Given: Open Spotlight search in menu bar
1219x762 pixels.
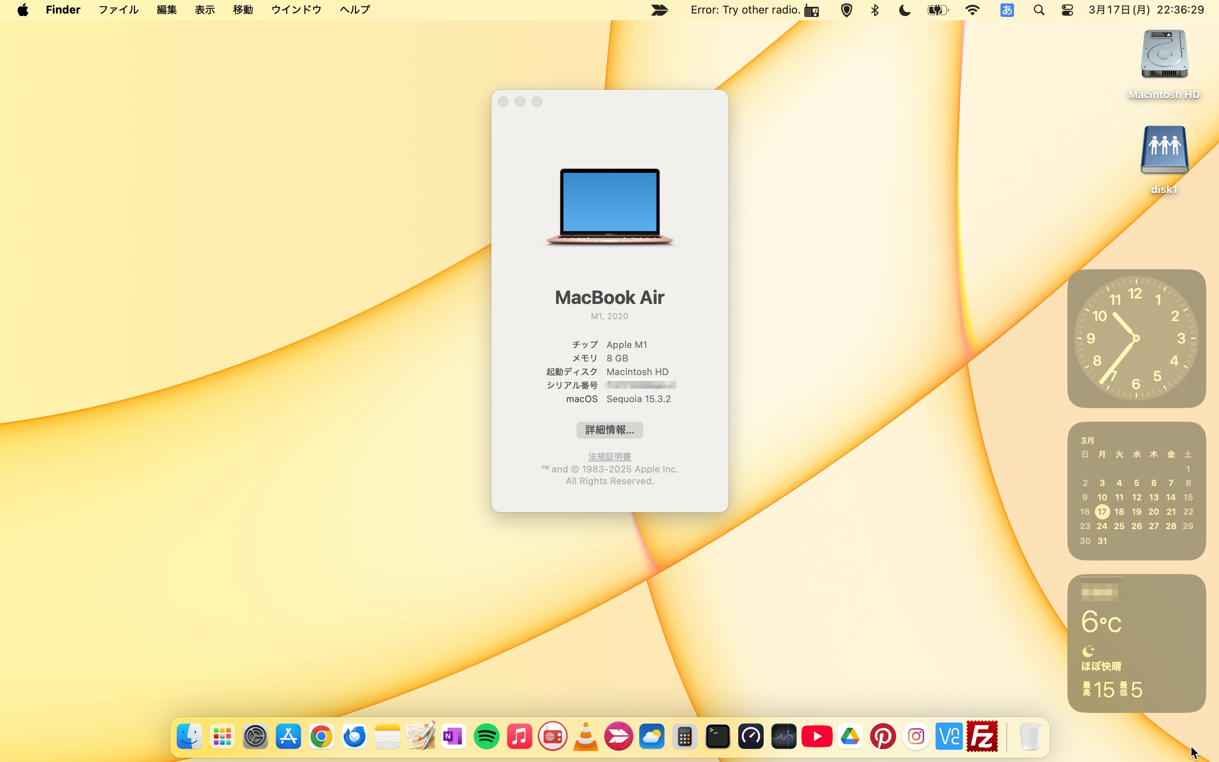Looking at the screenshot, I should pos(1039,10).
